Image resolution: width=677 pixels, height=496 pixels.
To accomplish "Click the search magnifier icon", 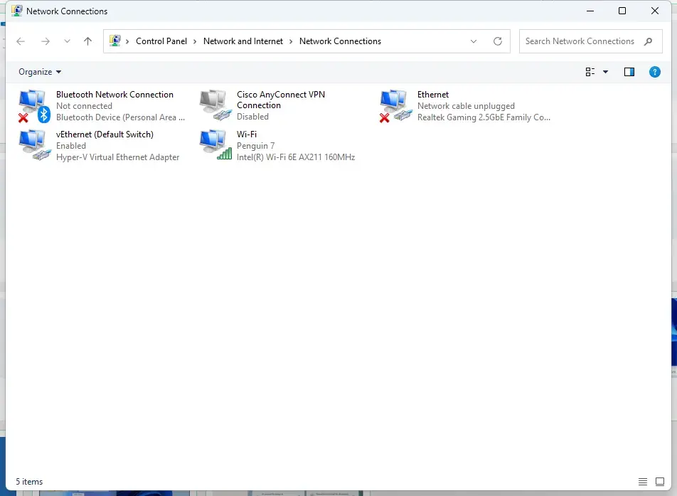I will (648, 41).
